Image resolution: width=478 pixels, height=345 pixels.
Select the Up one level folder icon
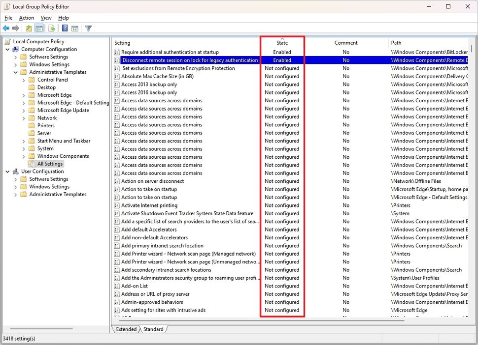(29, 28)
